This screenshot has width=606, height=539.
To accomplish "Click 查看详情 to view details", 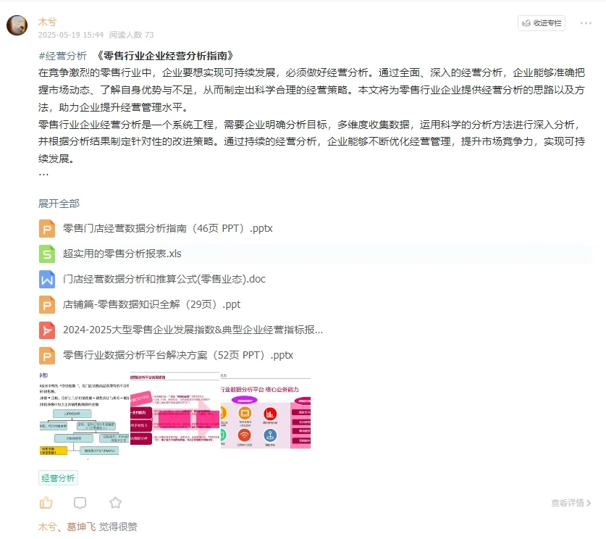I will point(571,503).
